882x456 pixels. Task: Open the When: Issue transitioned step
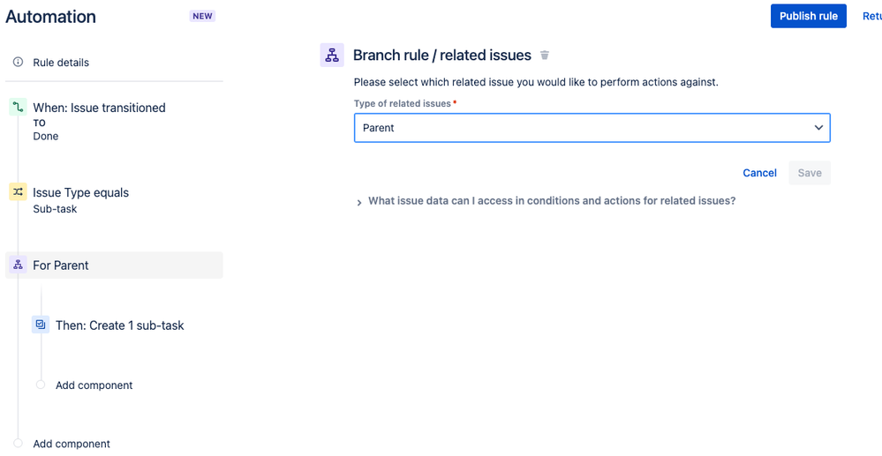pos(99,108)
